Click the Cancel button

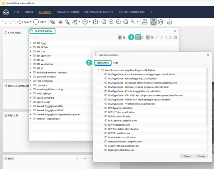point(201,156)
